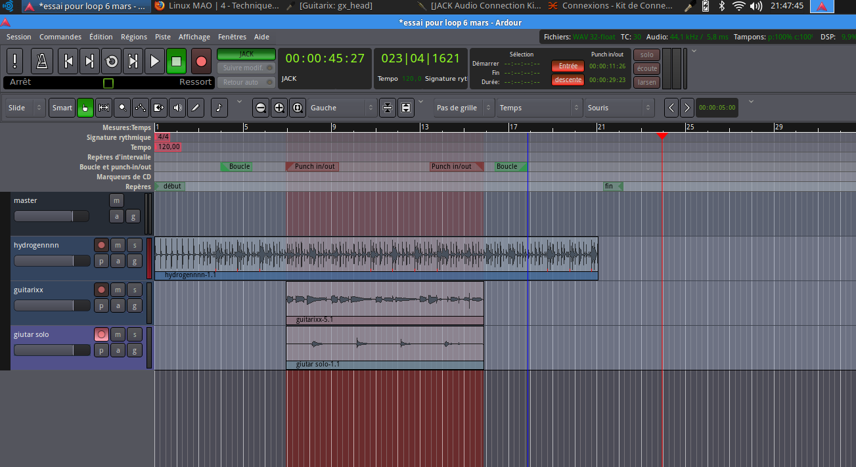This screenshot has width=856, height=467.
Task: Adjust the master track gain slider
Action: coord(52,216)
